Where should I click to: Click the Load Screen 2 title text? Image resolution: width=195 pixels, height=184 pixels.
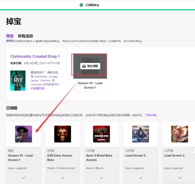pos(174,155)
